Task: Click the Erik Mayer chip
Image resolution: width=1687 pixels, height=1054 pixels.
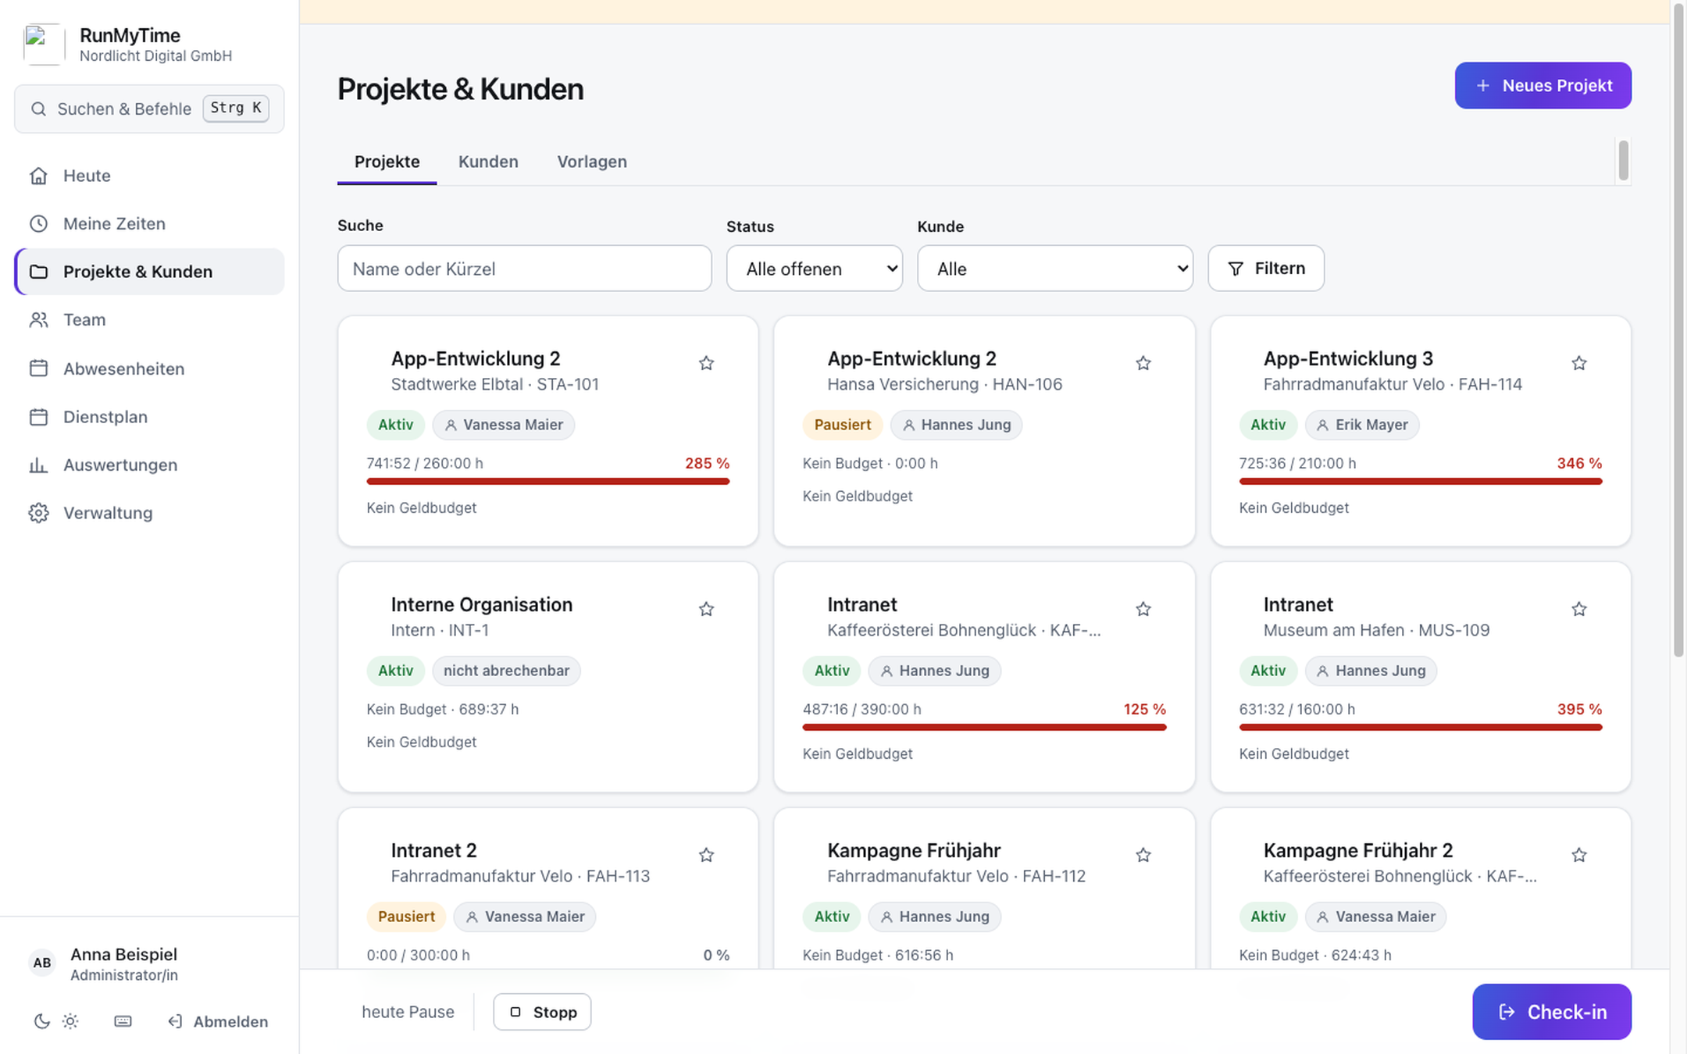Action: tap(1362, 425)
